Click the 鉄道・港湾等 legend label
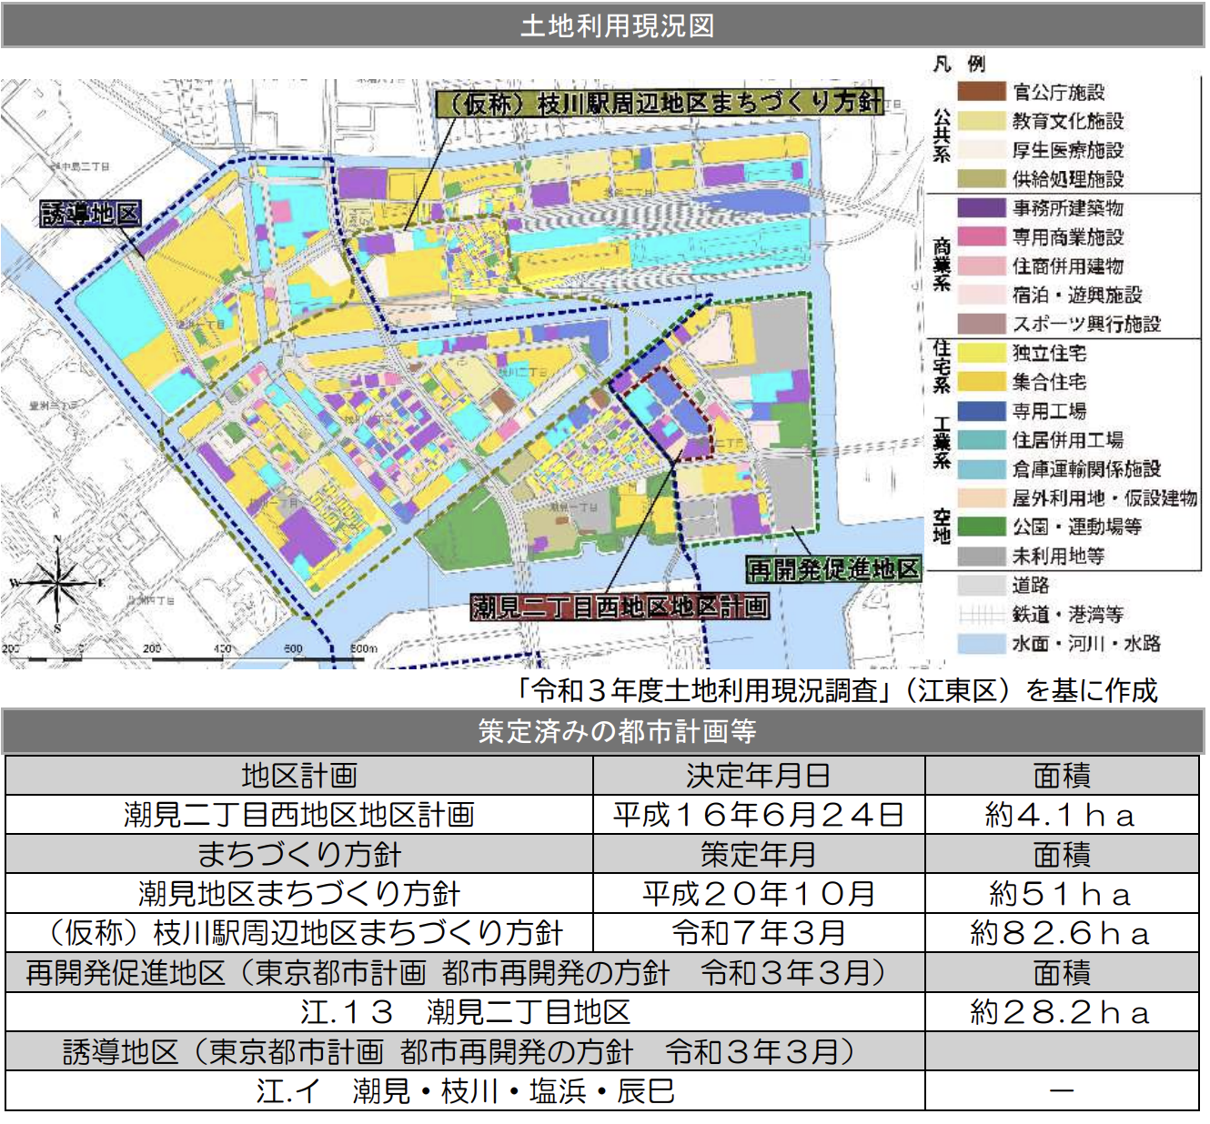The height and width of the screenshot is (1124, 1210). click(x=1068, y=614)
